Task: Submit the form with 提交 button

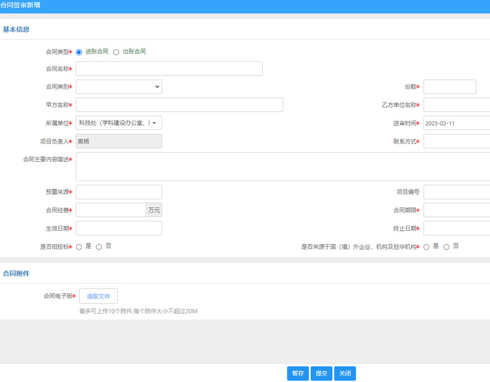Action: point(321,373)
